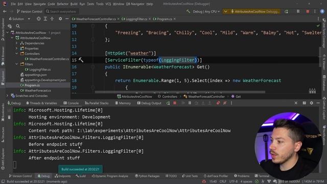Click Select Opened File locate icon
This screenshot has width=327, height=184.
pyautogui.click(x=39, y=19)
